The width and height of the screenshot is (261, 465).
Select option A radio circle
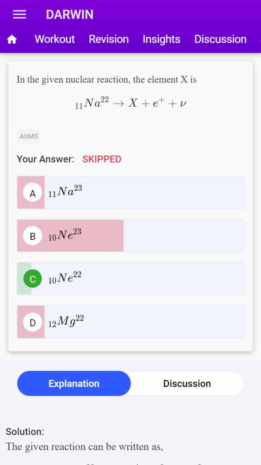click(33, 193)
